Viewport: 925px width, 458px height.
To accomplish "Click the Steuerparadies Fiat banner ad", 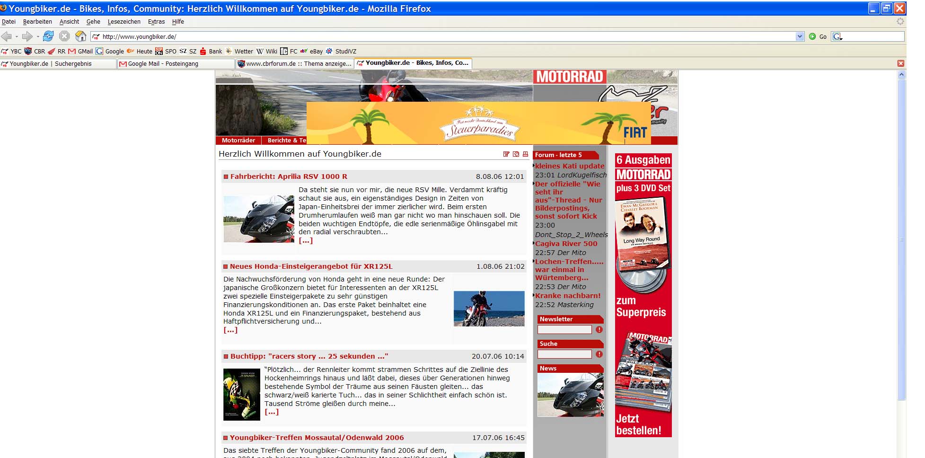I will click(478, 123).
